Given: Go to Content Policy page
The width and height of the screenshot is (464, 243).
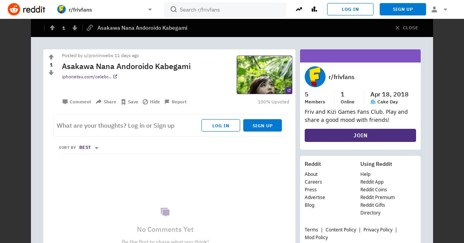Looking at the screenshot, I should point(341,229).
